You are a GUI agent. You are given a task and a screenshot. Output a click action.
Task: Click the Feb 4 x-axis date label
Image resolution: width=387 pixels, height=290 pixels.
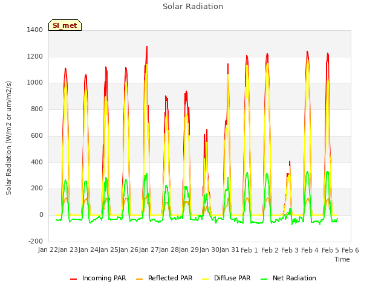pos(310,250)
